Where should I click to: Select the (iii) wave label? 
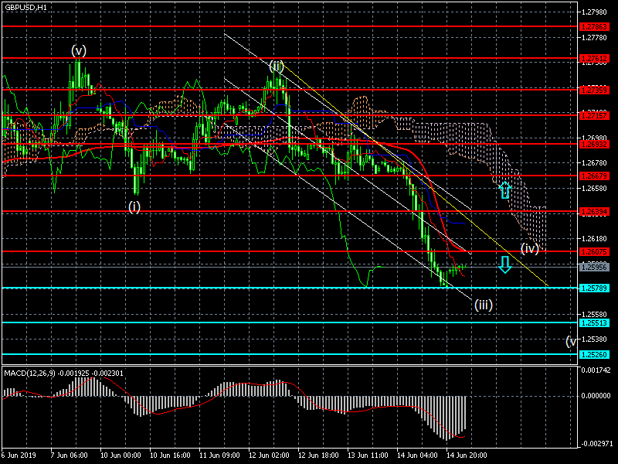coord(484,305)
